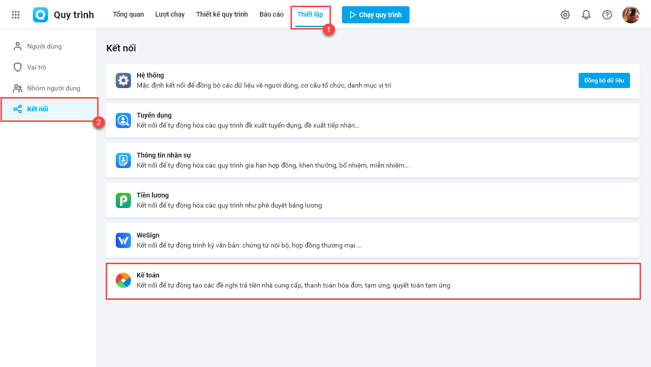Click the WeSign app icon
Viewport: 651px width, 367px height.
point(123,240)
